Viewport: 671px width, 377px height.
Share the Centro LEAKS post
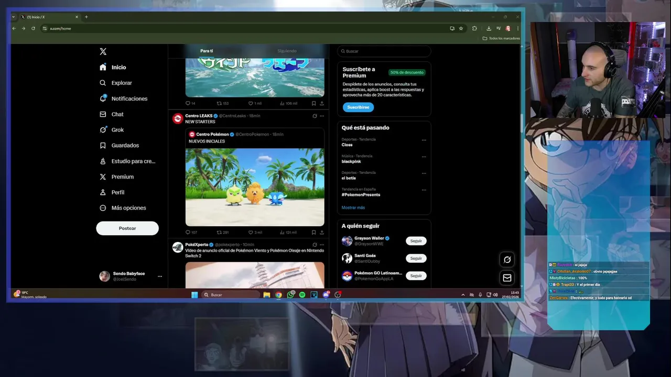coord(322,232)
